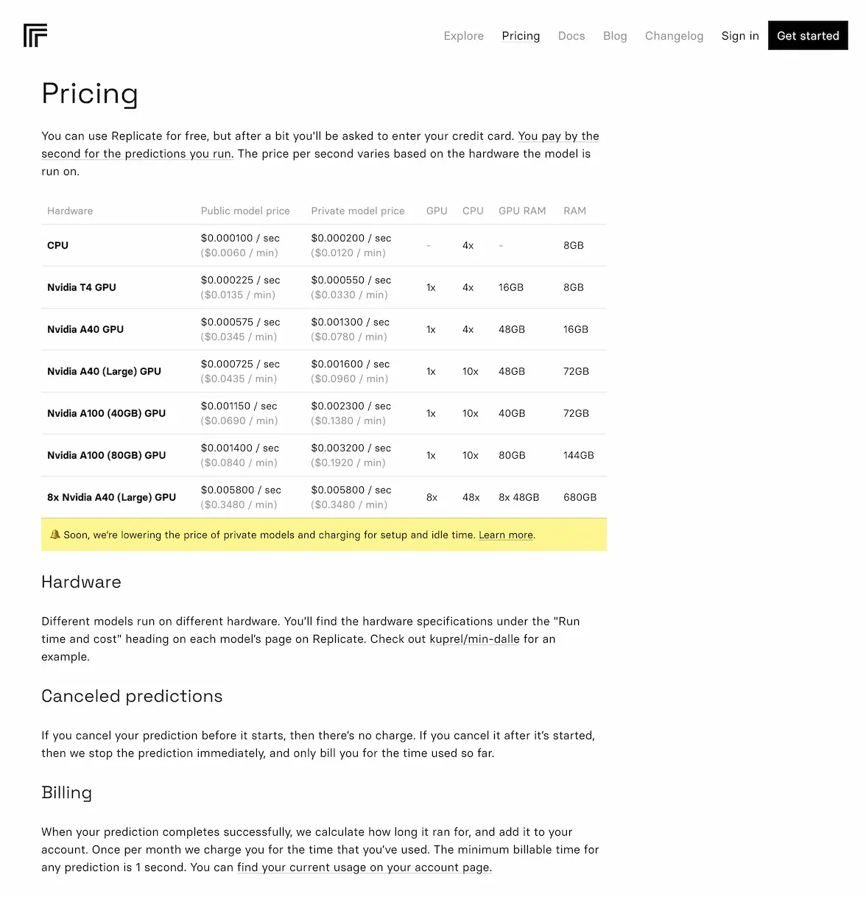Click the Nvidia A40 (Large) GPU row label
Viewport: 866px width, 897px height.
(104, 371)
